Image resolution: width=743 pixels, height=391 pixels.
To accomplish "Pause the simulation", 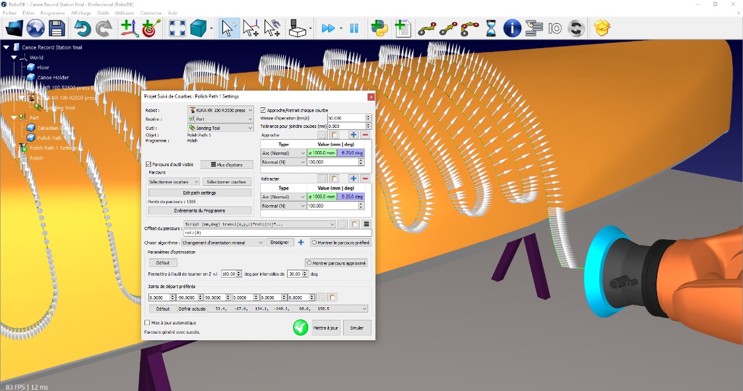I will coord(354,28).
